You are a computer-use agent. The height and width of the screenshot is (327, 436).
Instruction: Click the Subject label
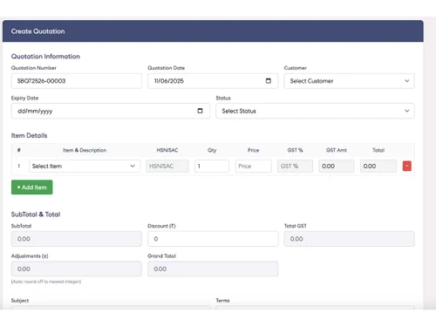[x=20, y=301]
